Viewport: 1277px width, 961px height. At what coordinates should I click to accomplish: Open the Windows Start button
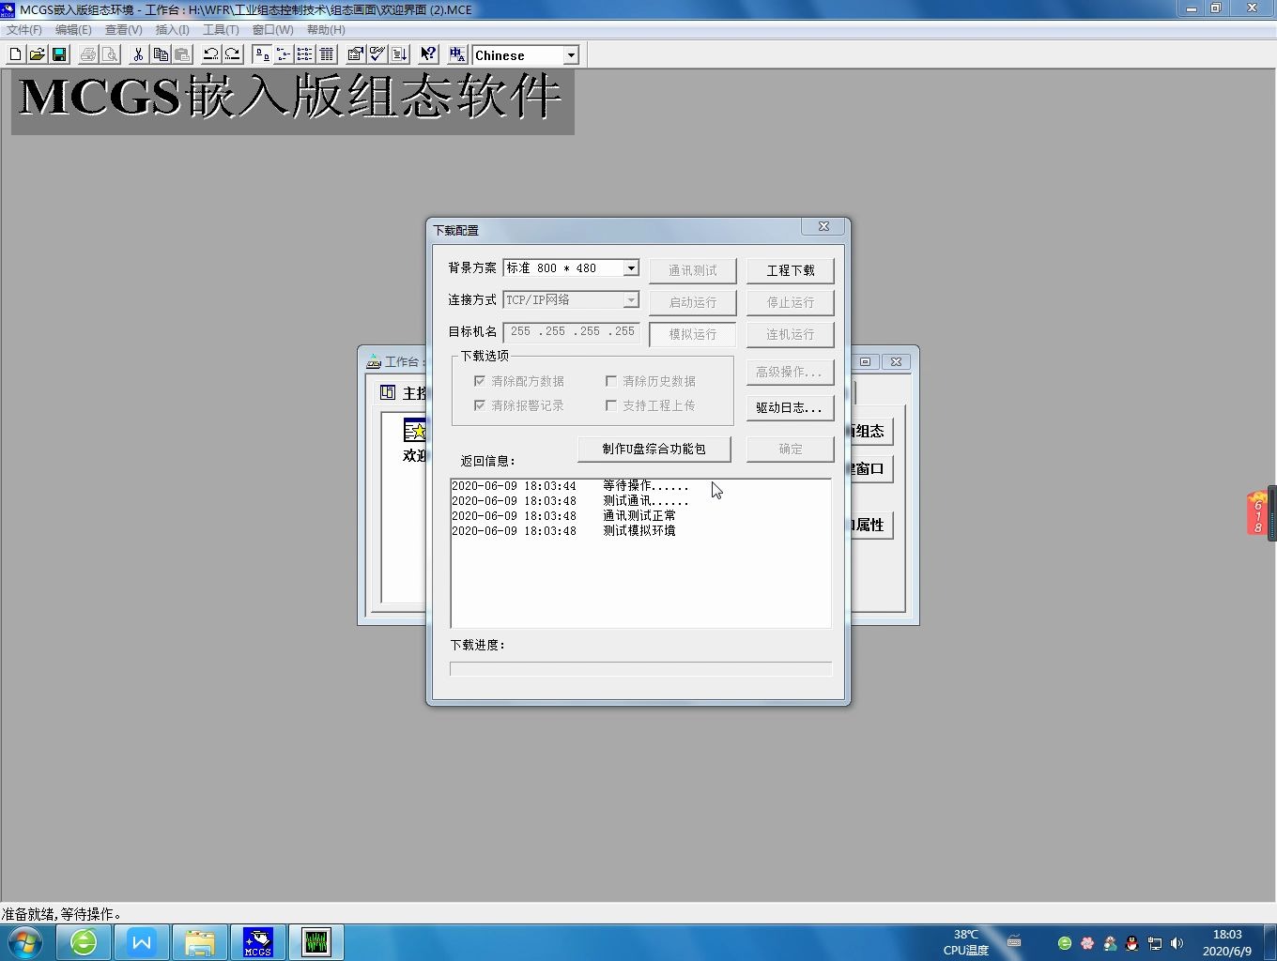25,942
